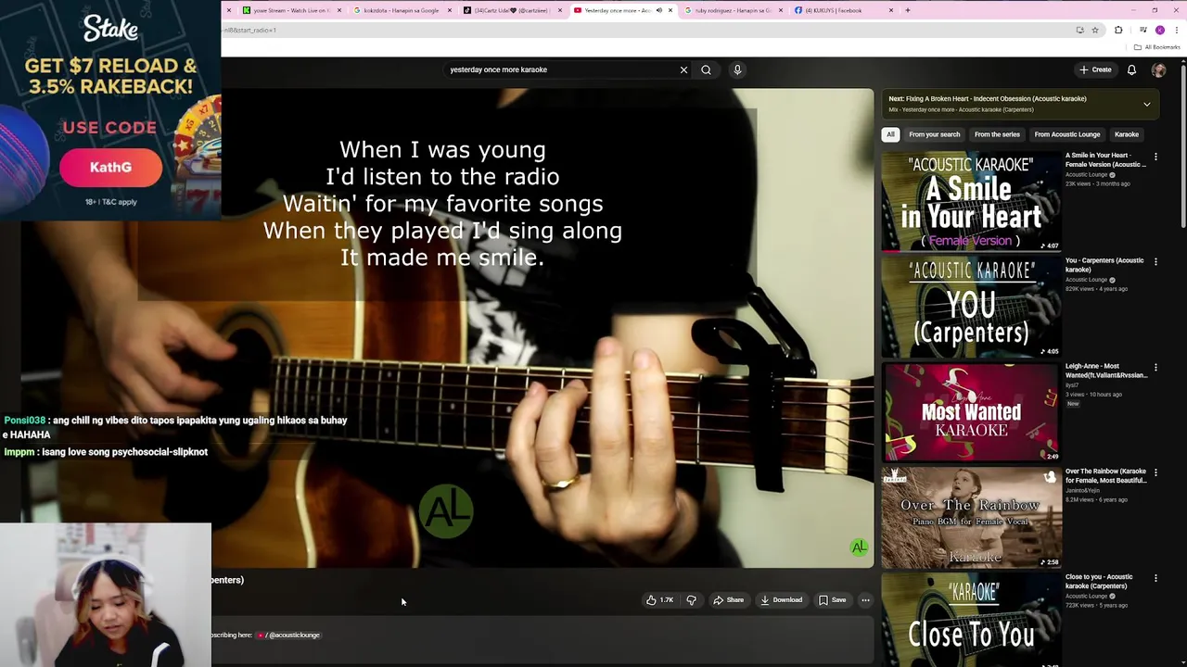This screenshot has height=667, width=1187.
Task: Open install app icon in address bar
Action: click(x=1079, y=30)
